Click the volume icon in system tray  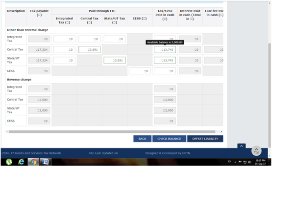(x=250, y=162)
